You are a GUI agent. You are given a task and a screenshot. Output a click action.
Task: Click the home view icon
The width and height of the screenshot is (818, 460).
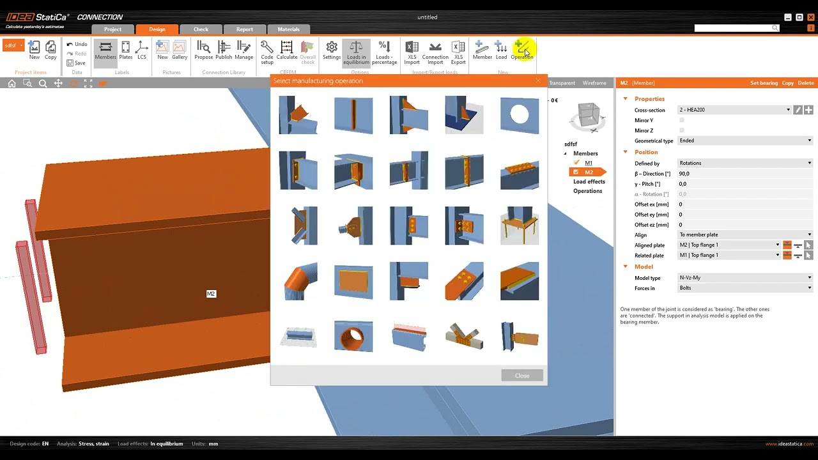click(x=12, y=83)
